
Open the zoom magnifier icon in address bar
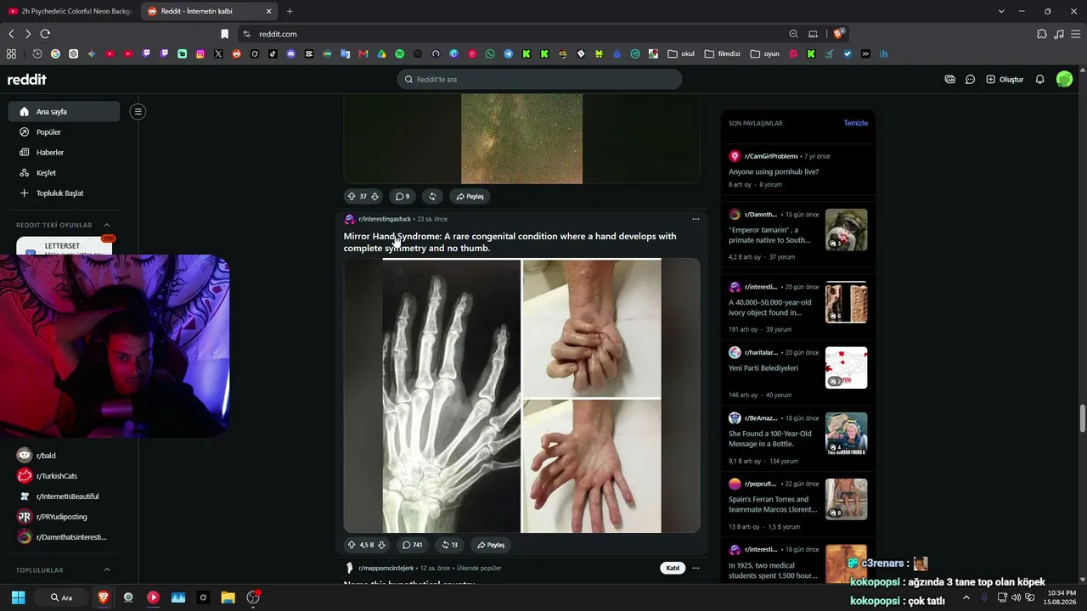(793, 34)
